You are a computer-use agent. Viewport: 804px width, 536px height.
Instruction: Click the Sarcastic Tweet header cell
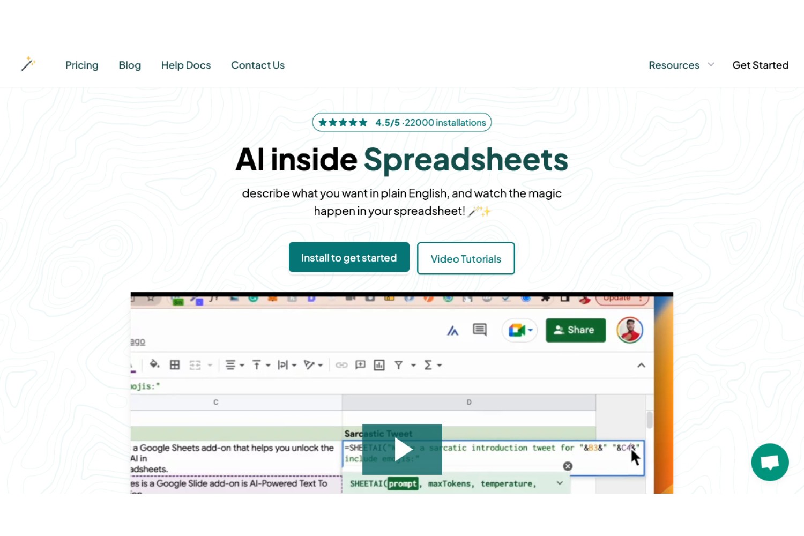click(x=469, y=434)
